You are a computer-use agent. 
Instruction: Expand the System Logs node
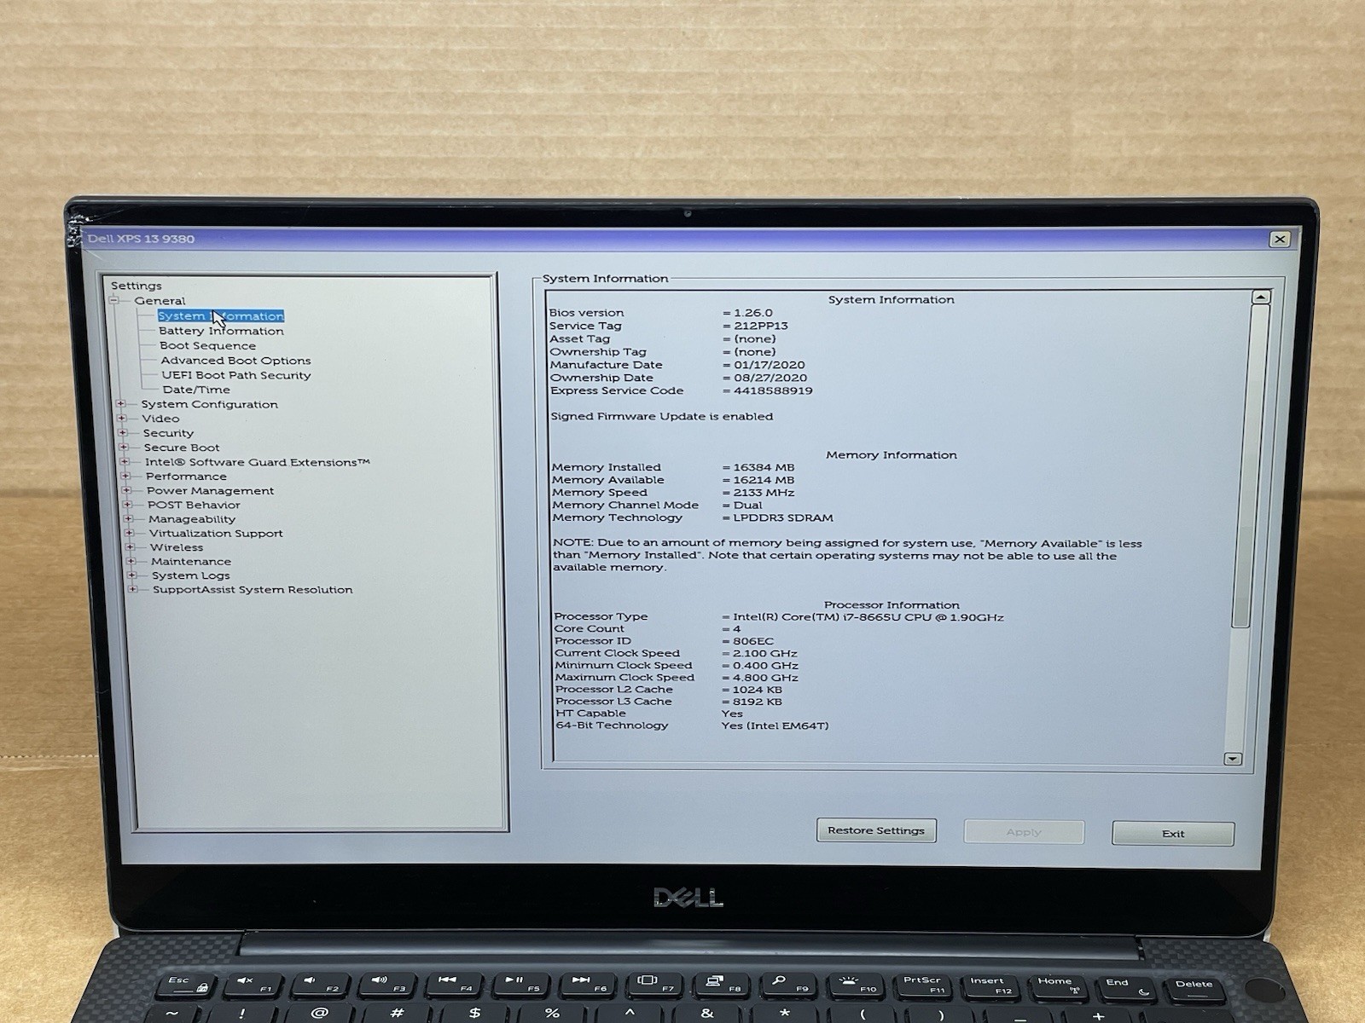click(x=131, y=575)
